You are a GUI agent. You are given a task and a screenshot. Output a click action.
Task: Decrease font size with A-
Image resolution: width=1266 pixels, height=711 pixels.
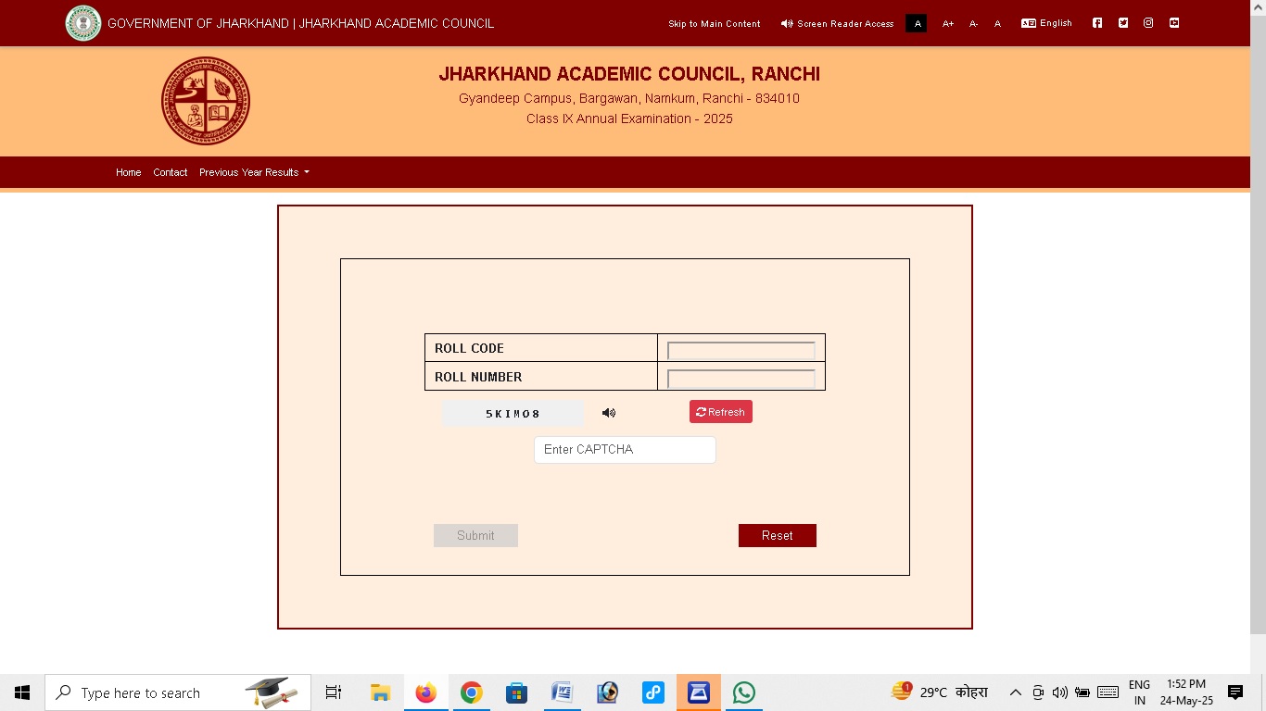tap(973, 23)
